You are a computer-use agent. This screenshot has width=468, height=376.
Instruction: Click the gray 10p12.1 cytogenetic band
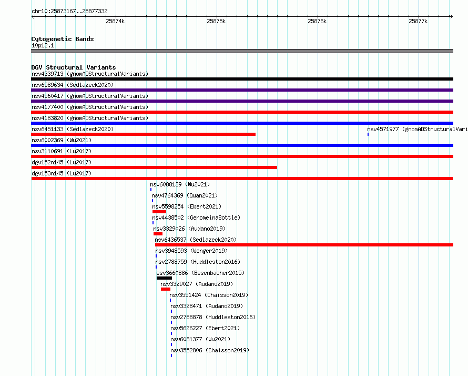(x=242, y=51)
